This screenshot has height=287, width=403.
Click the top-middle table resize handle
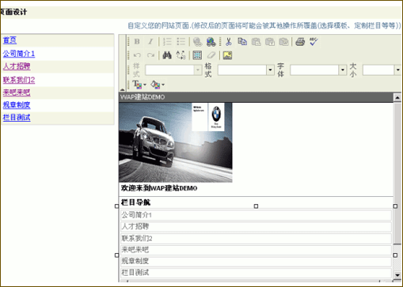(256, 206)
